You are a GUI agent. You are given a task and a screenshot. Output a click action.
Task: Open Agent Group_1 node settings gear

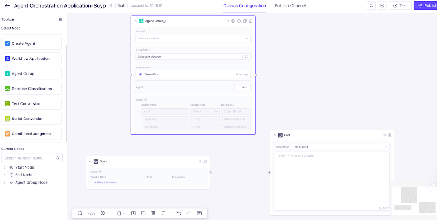(233, 21)
